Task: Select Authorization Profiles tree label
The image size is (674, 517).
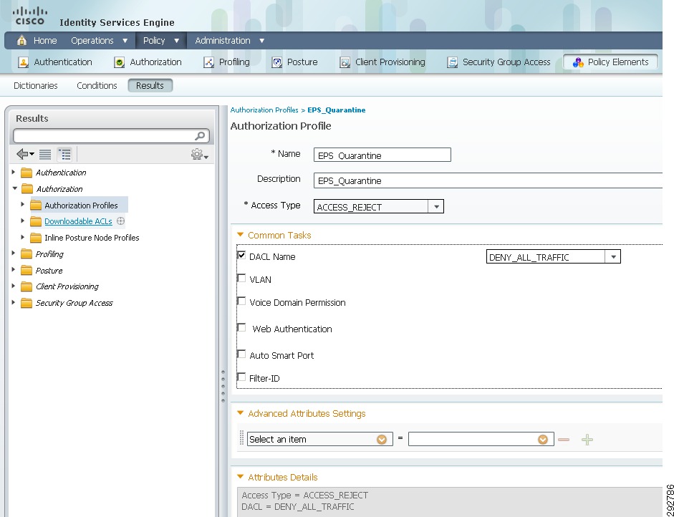Action: coord(81,206)
